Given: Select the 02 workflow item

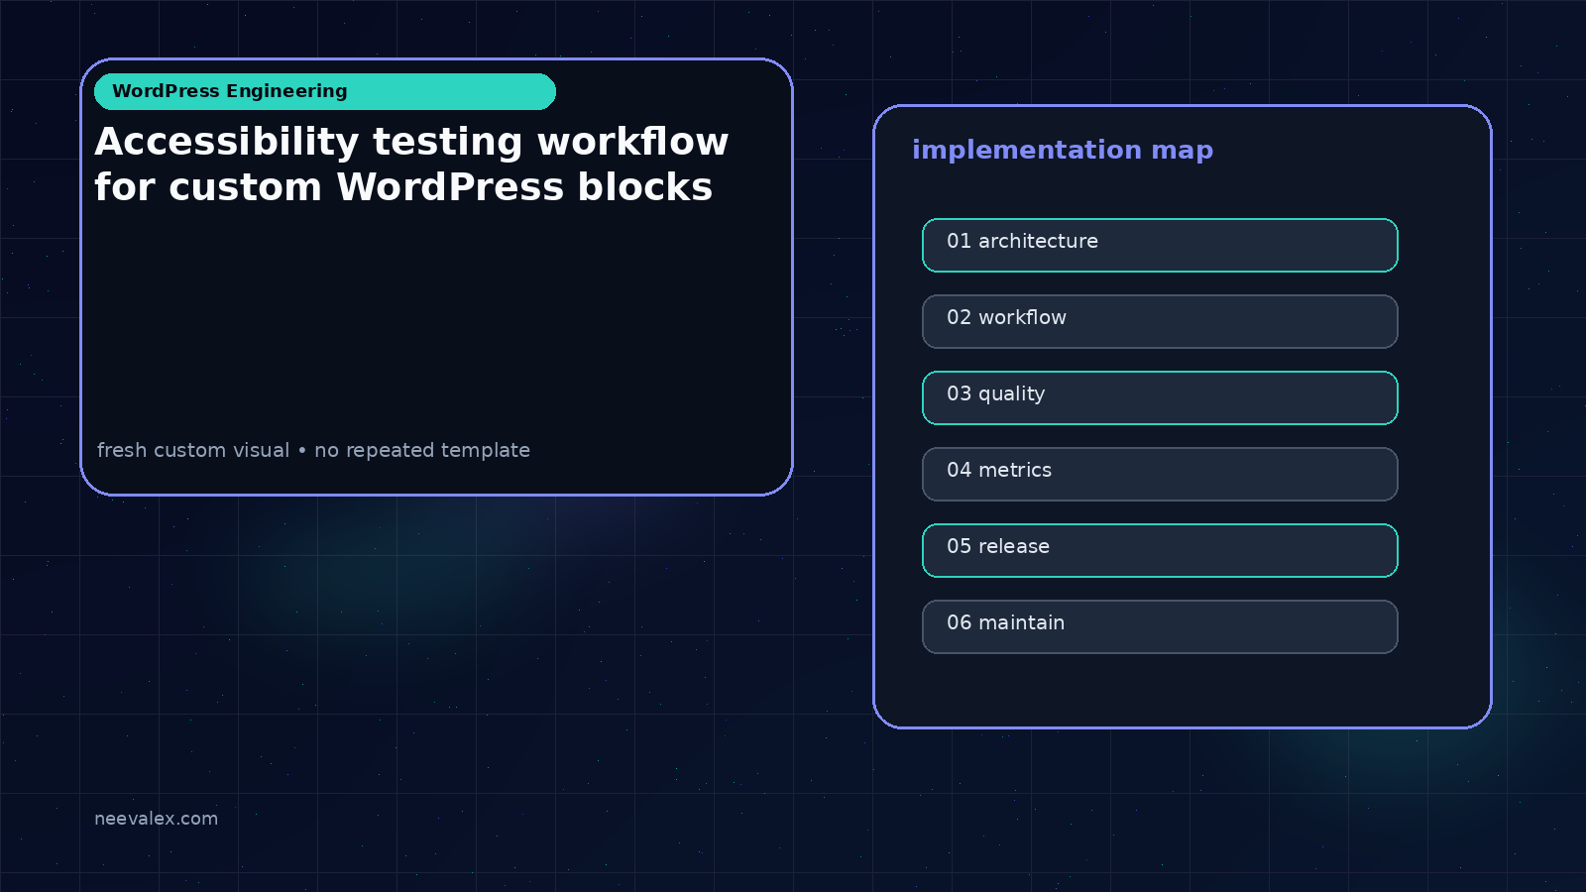Looking at the screenshot, I should [x=1160, y=321].
